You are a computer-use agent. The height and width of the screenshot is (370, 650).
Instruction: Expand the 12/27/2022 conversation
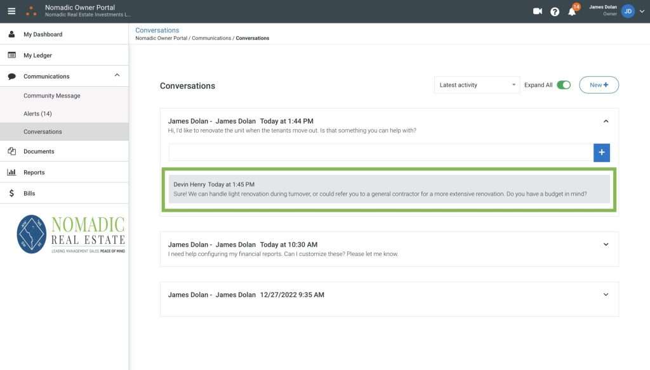[606, 295]
